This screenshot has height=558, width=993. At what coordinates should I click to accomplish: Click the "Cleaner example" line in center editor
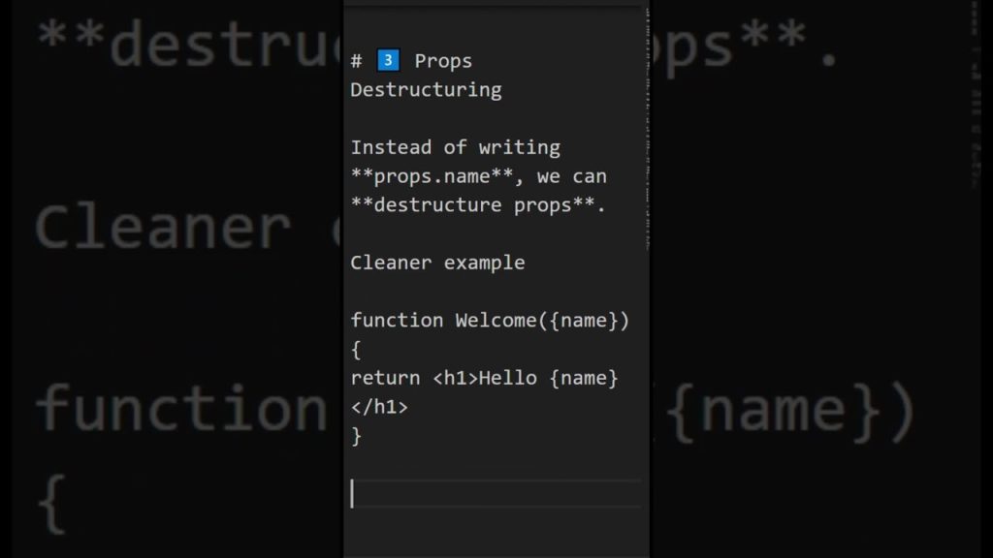[x=437, y=263]
